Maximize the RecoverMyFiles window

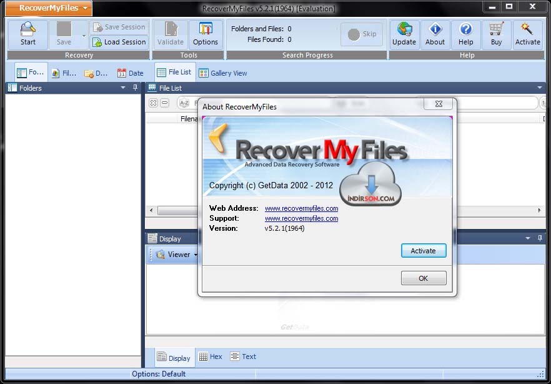(509, 7)
